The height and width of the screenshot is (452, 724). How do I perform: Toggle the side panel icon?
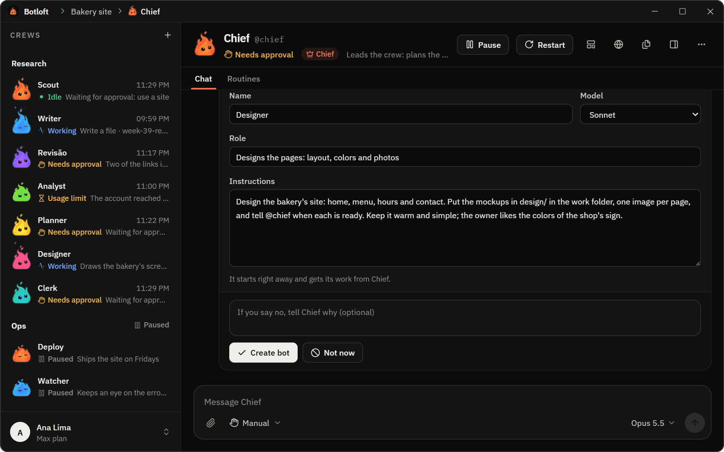[674, 45]
